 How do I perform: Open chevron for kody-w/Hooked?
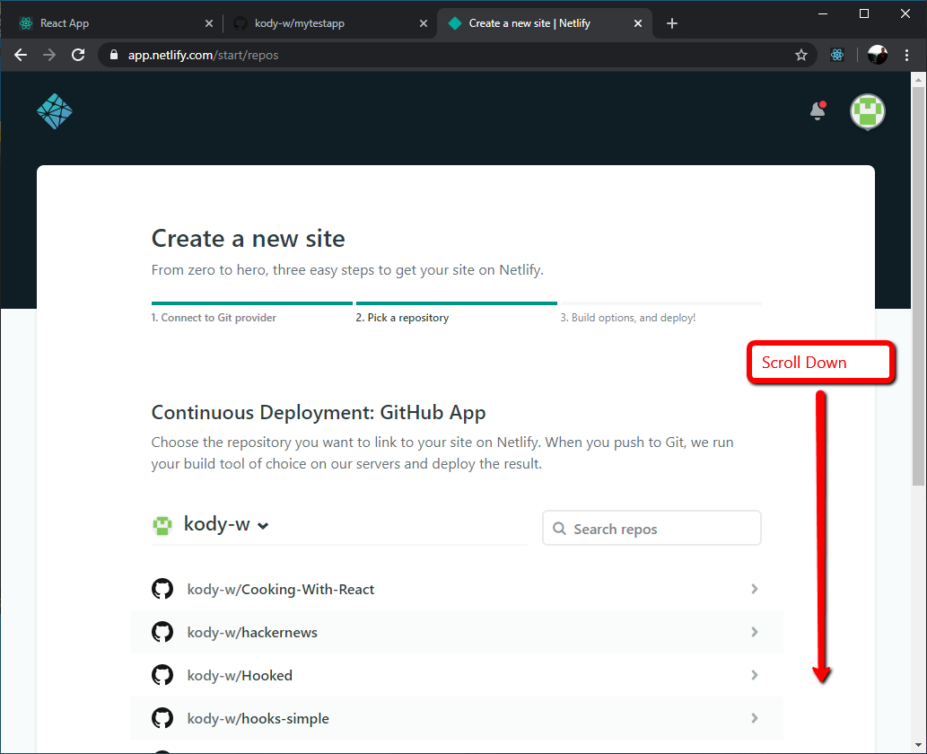pos(755,675)
